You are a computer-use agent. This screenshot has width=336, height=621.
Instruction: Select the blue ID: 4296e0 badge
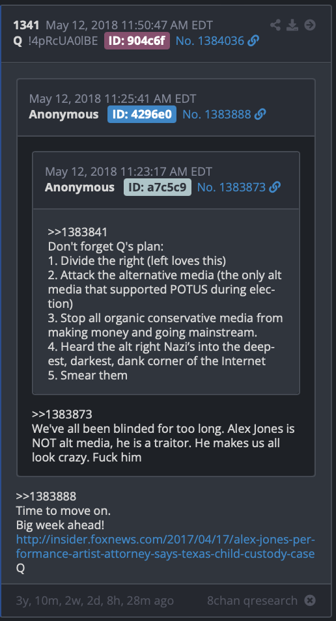(142, 115)
